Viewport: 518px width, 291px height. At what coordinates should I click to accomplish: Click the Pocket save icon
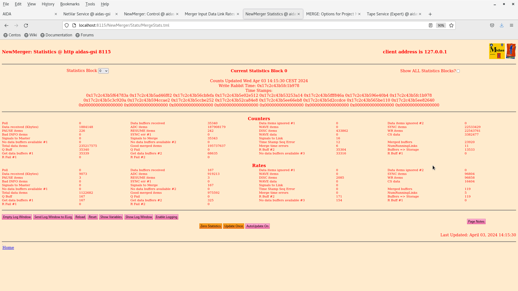492,25
